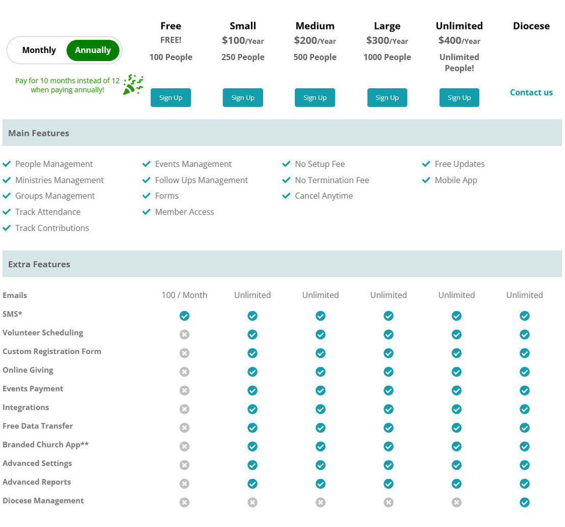Screen dimensions: 565x527
Task: Click the Main Features section header
Action: pyautogui.click(x=282, y=133)
